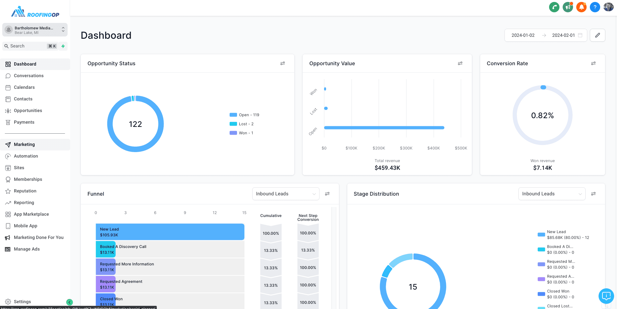
Task: Navigate to the Opportunities section
Action: tap(28, 110)
